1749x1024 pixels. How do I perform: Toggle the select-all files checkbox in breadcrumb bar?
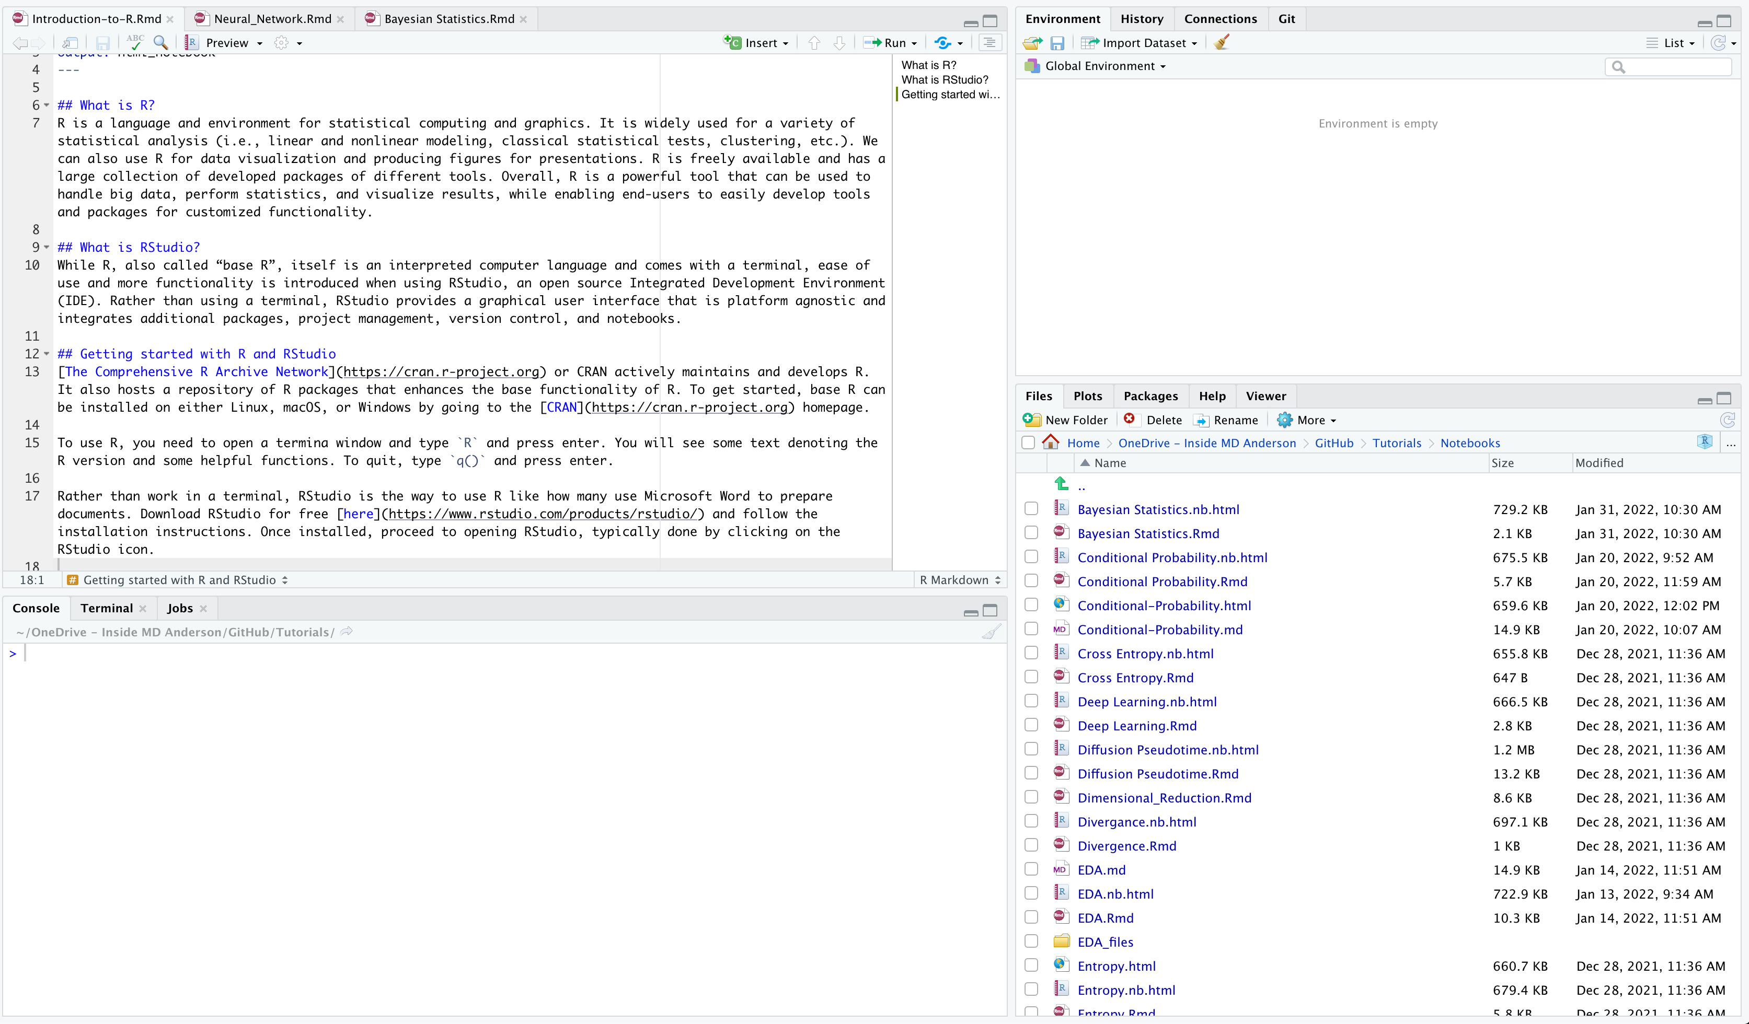tap(1029, 443)
